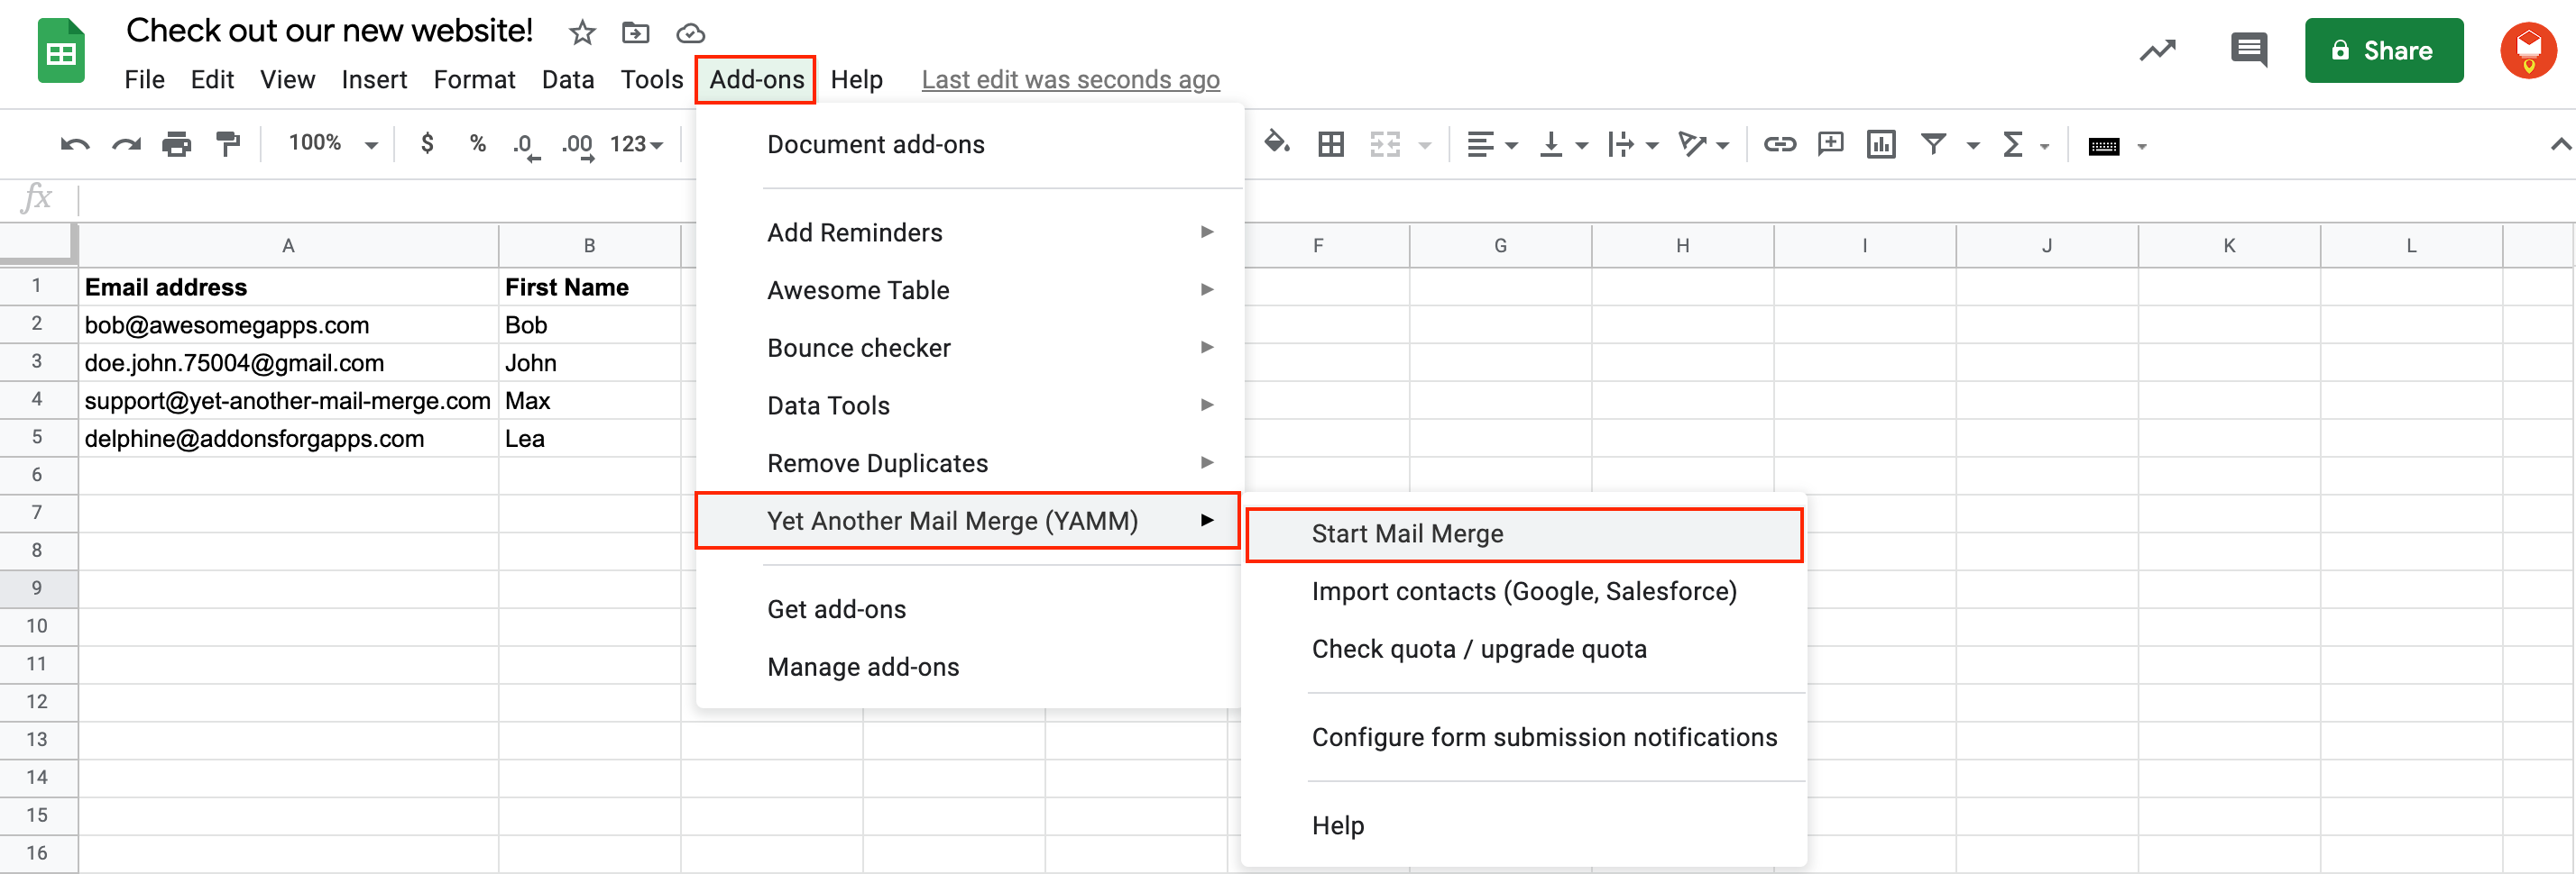
Task: Open the 'Last edit was seconds ago' link
Action: click(1070, 80)
